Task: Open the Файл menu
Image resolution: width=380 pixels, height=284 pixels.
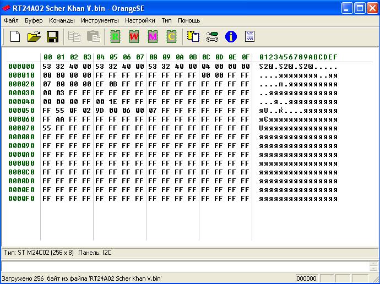Action: point(11,20)
